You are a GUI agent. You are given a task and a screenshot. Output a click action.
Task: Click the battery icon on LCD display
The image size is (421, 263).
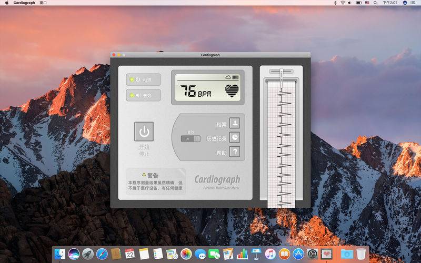[x=235, y=77]
